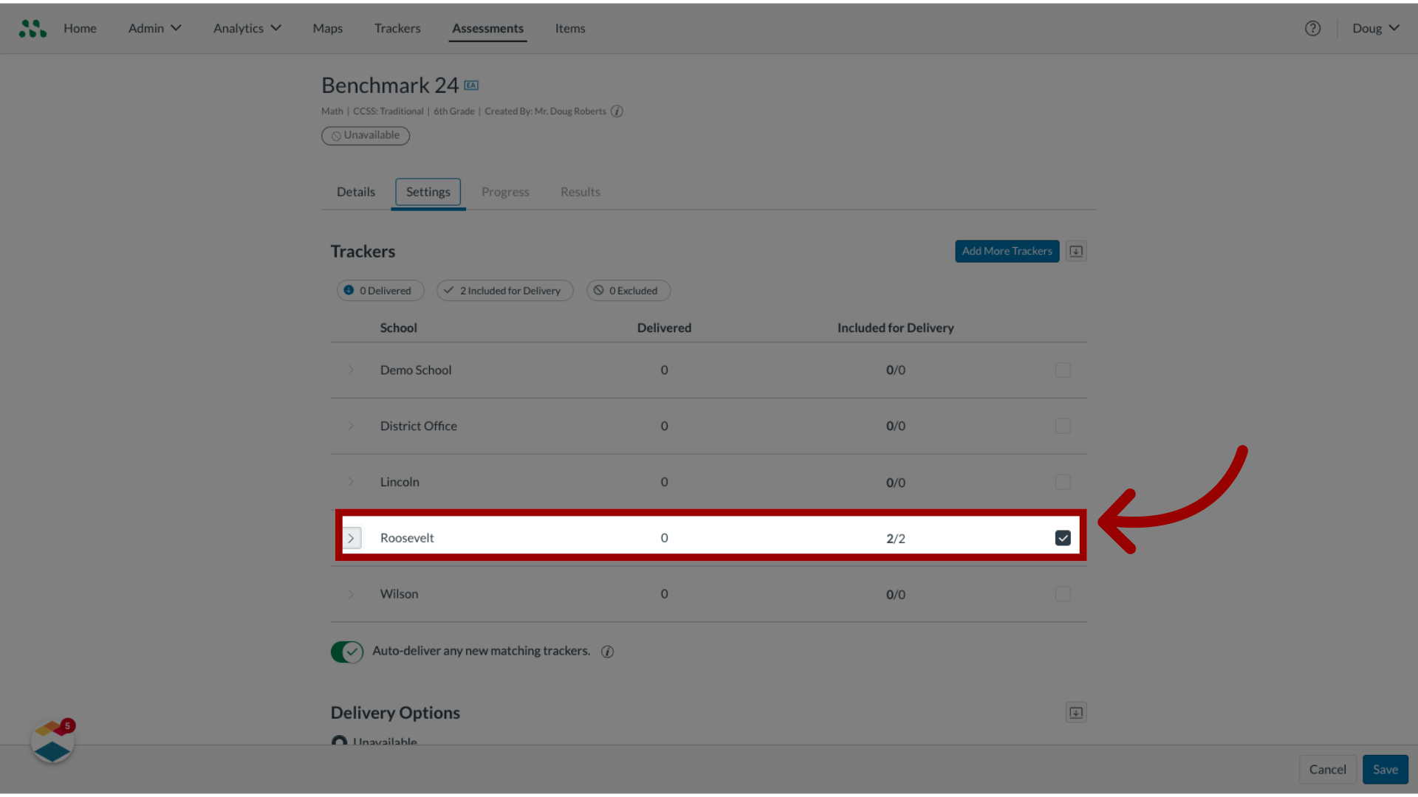Open the Admin dropdown menu

coord(155,28)
